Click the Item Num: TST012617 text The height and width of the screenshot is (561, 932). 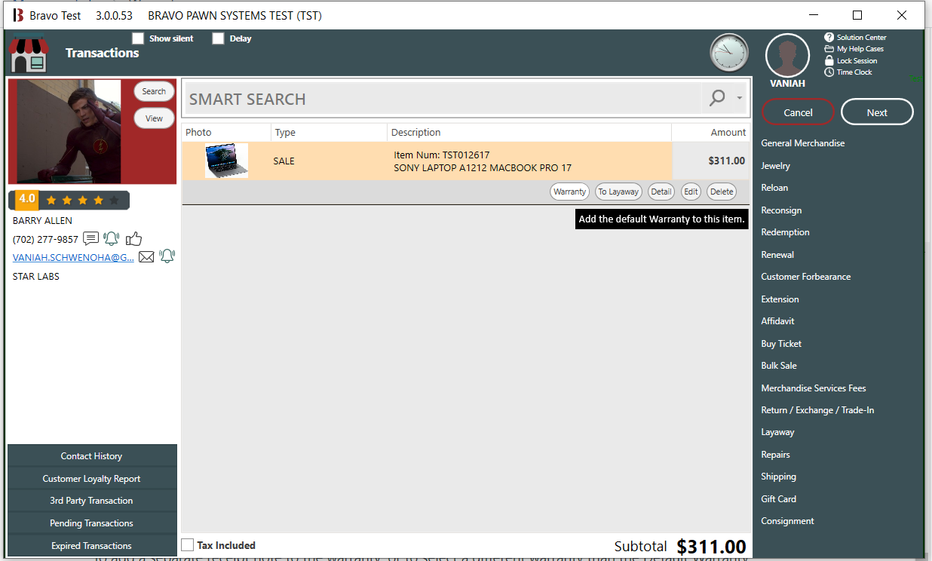pyautogui.click(x=442, y=155)
